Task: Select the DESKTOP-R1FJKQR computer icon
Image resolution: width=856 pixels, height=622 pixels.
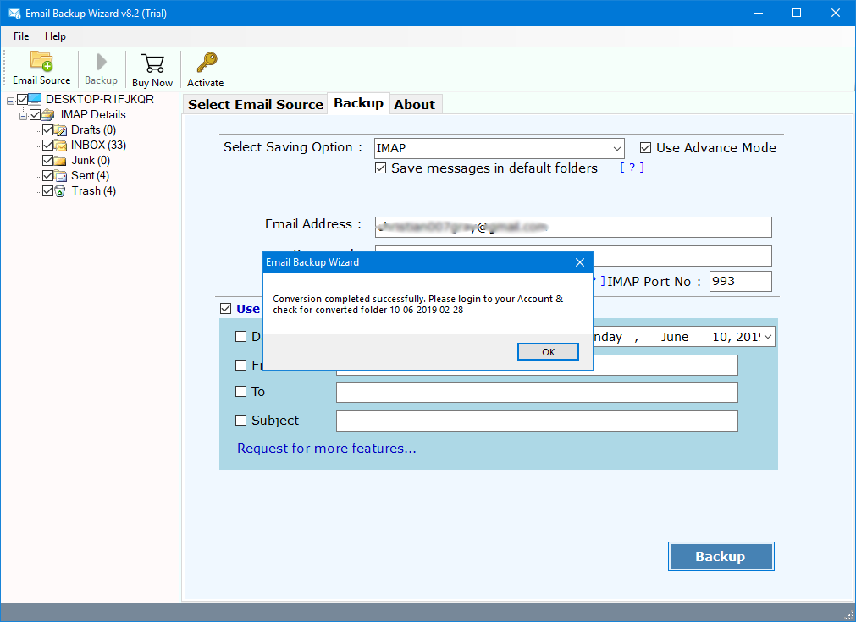Action: (x=35, y=99)
